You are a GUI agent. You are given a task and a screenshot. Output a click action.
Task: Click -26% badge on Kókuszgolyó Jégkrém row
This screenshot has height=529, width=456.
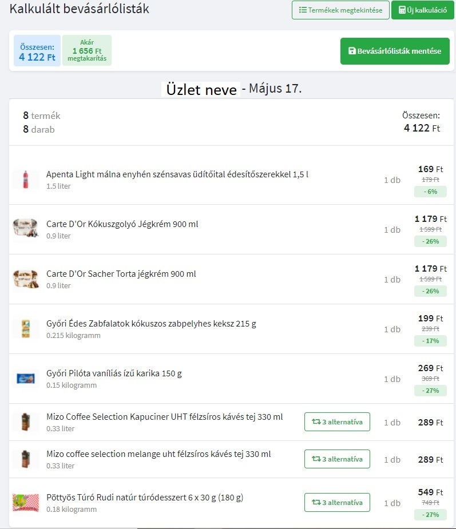coord(431,241)
